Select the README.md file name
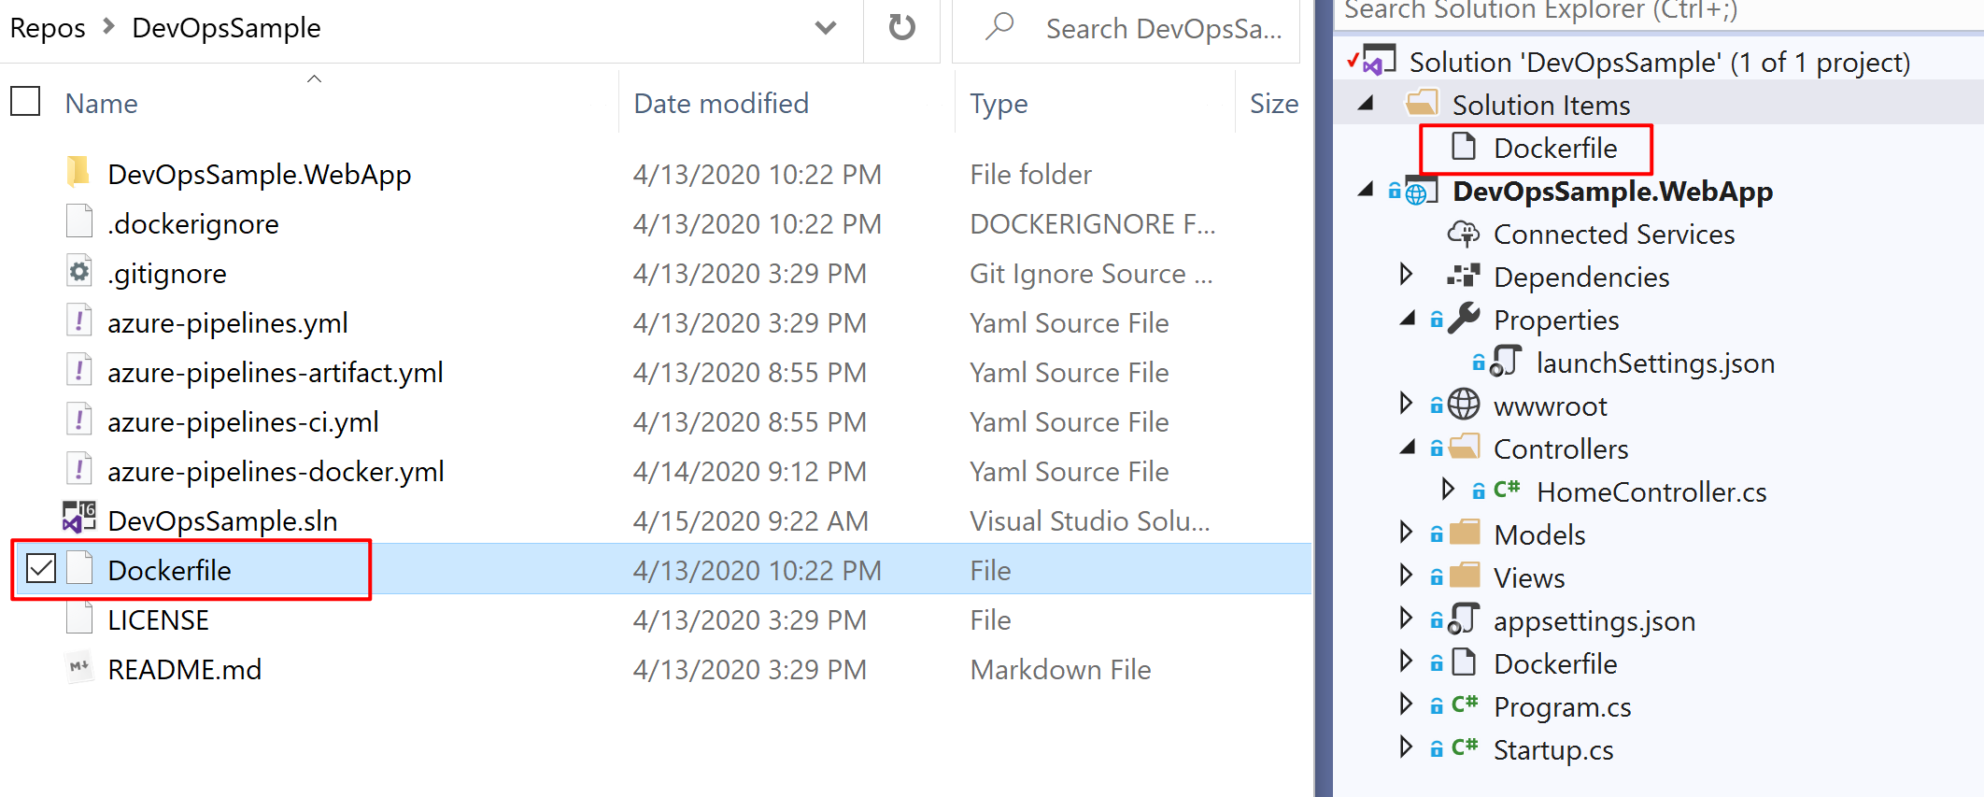 click(x=184, y=669)
